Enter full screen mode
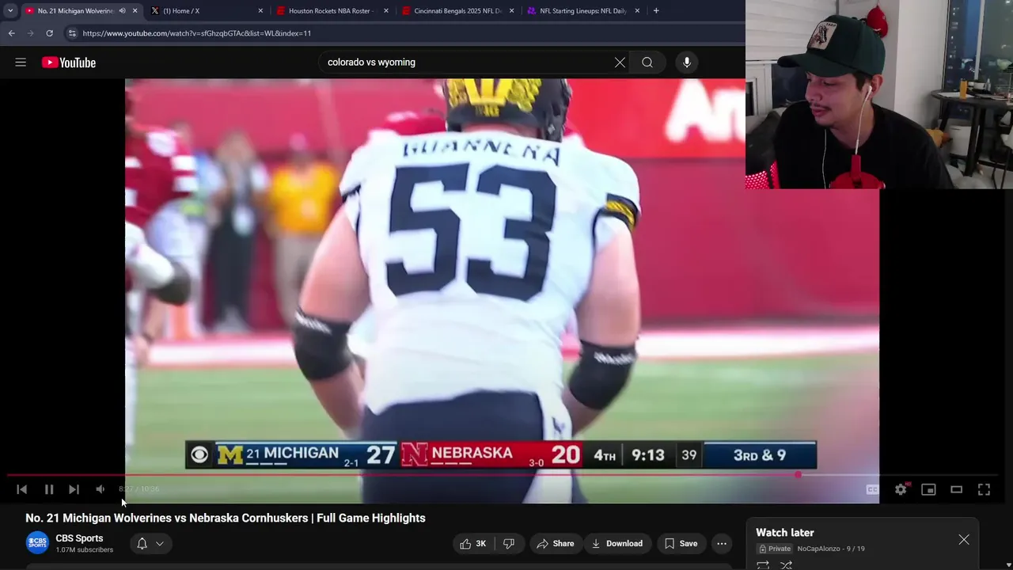 (984, 489)
